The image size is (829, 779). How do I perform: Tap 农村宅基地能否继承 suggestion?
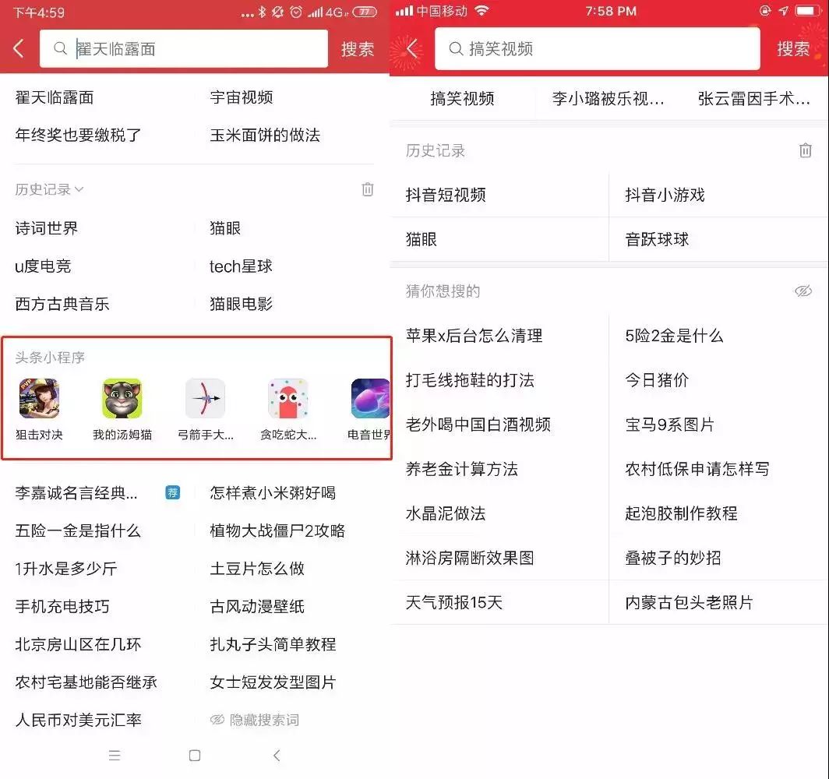[x=86, y=682]
